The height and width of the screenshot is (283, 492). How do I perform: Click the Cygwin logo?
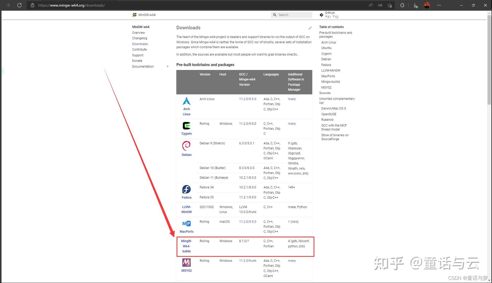pos(187,126)
